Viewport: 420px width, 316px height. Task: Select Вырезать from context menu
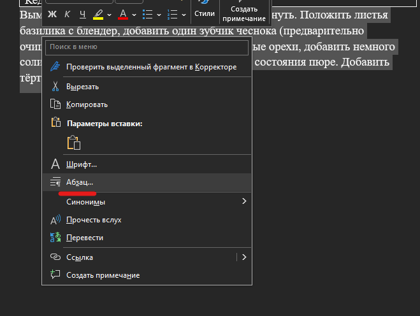(x=147, y=87)
